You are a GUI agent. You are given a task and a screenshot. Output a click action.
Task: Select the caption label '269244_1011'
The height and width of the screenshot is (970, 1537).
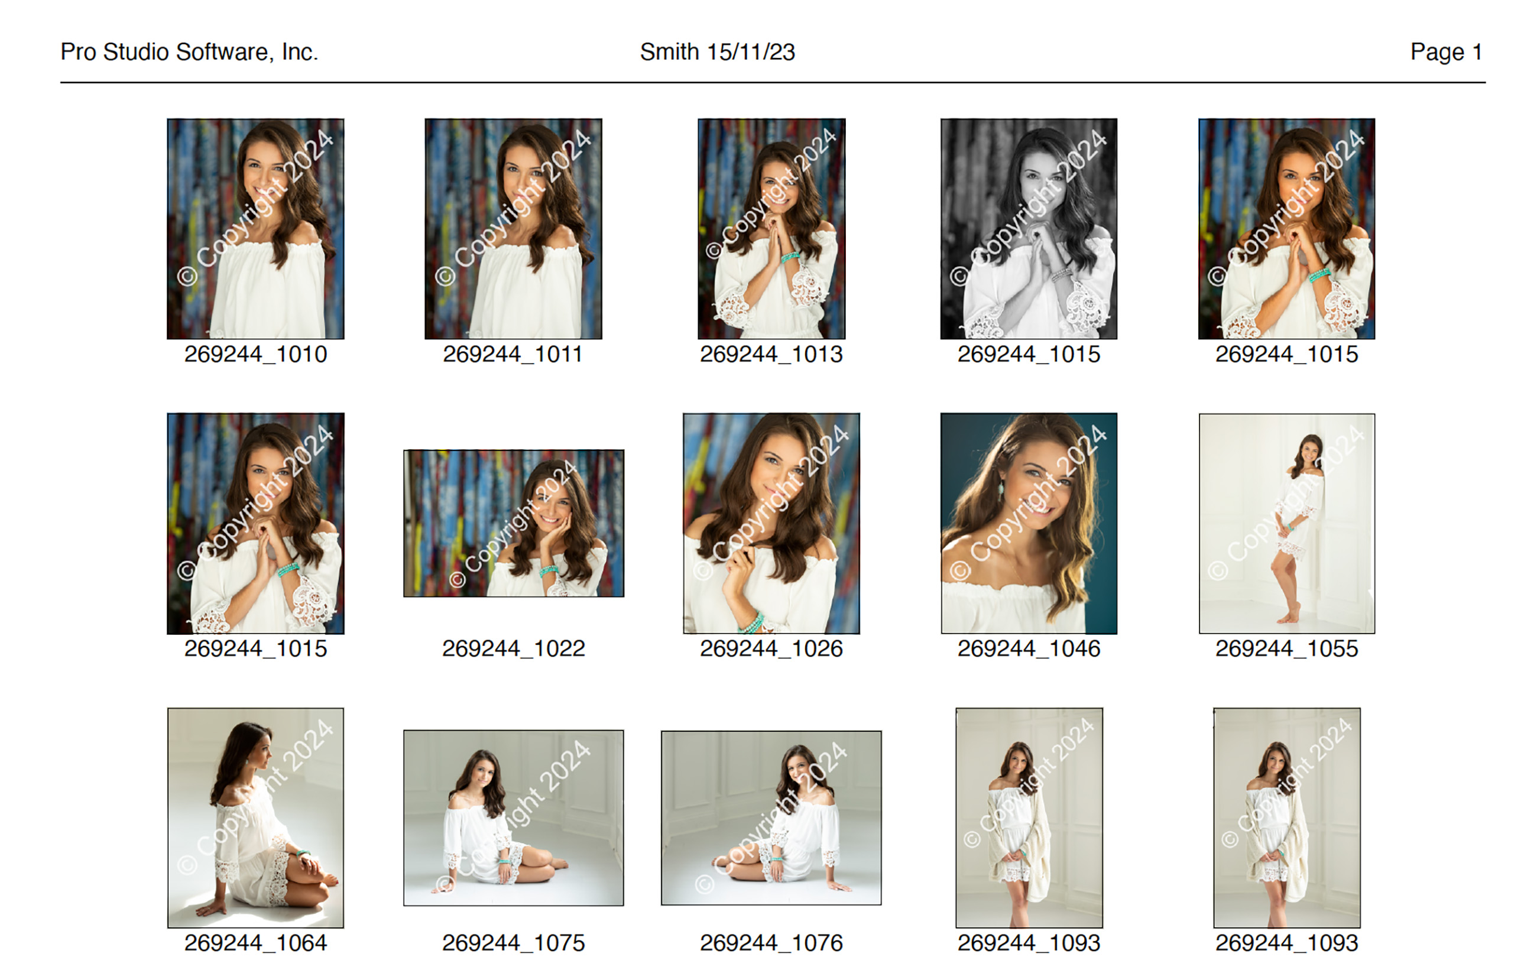[x=513, y=354]
